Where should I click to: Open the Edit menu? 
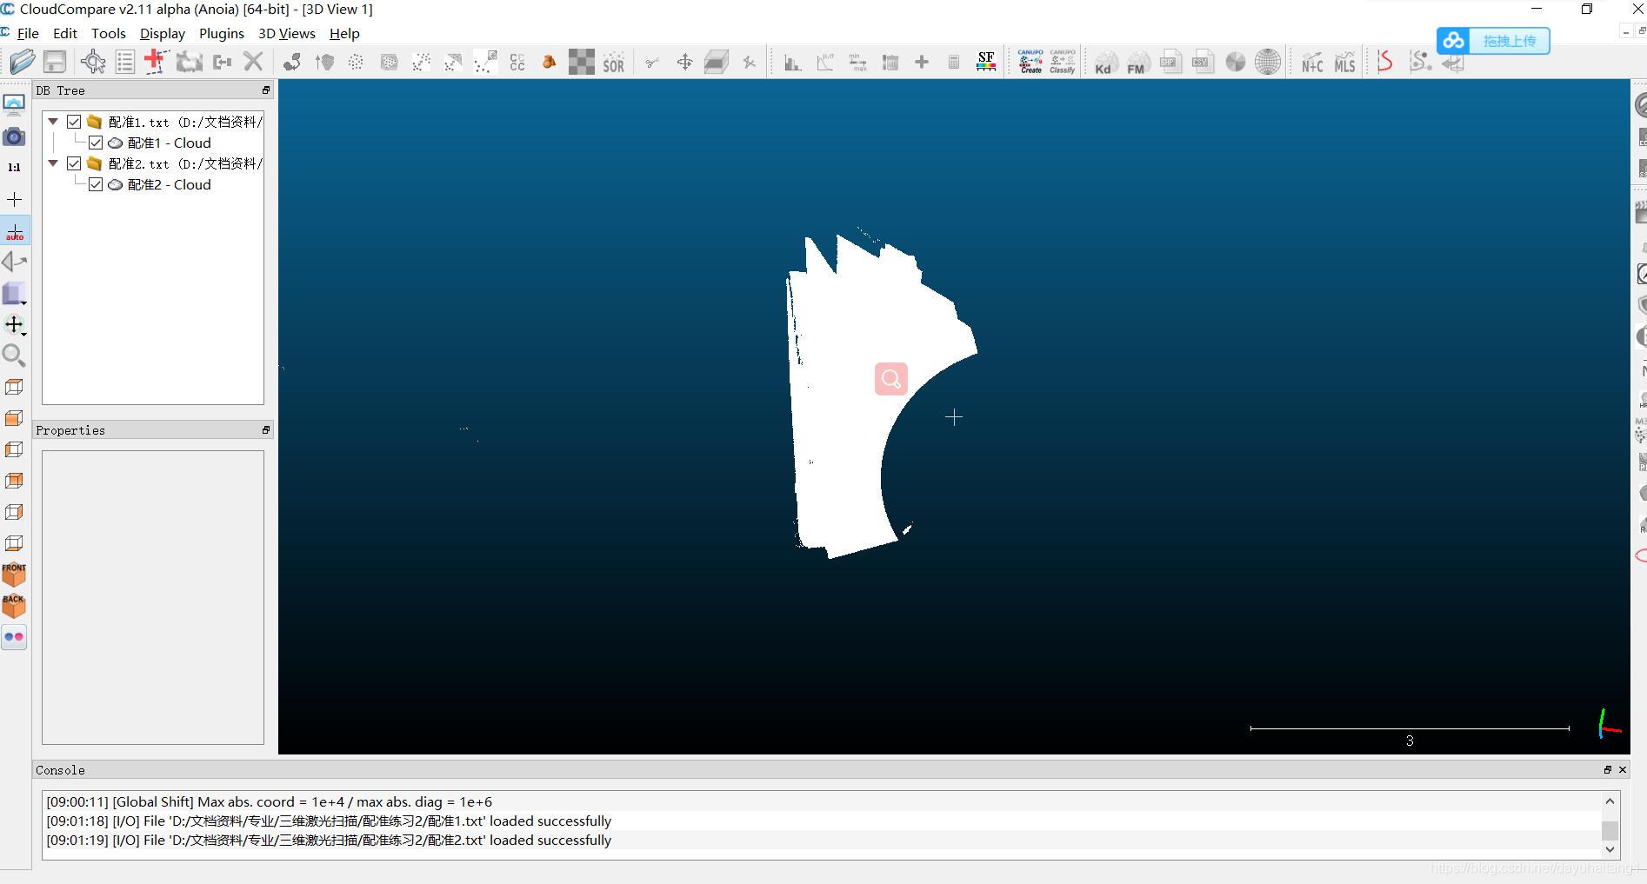tap(65, 33)
